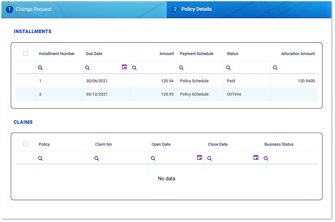The height and width of the screenshot is (222, 335).
Task: Open the Due Date calendar picker
Action: point(124,67)
